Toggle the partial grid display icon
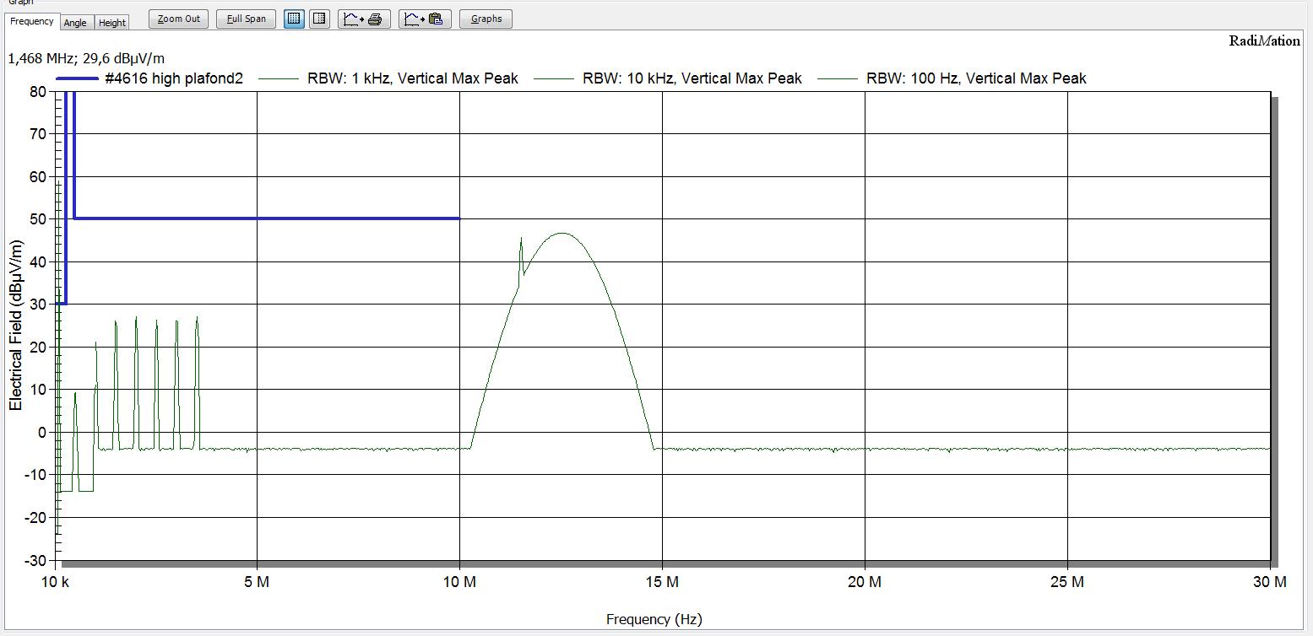Viewport: 1313px width, 636px height. [319, 19]
